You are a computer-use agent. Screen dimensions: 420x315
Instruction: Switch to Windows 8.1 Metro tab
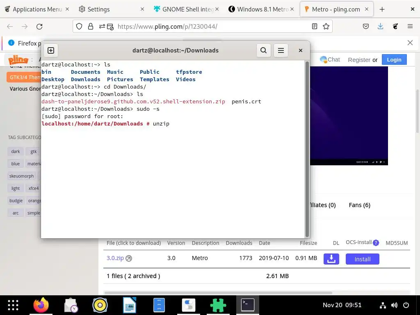(x=261, y=9)
